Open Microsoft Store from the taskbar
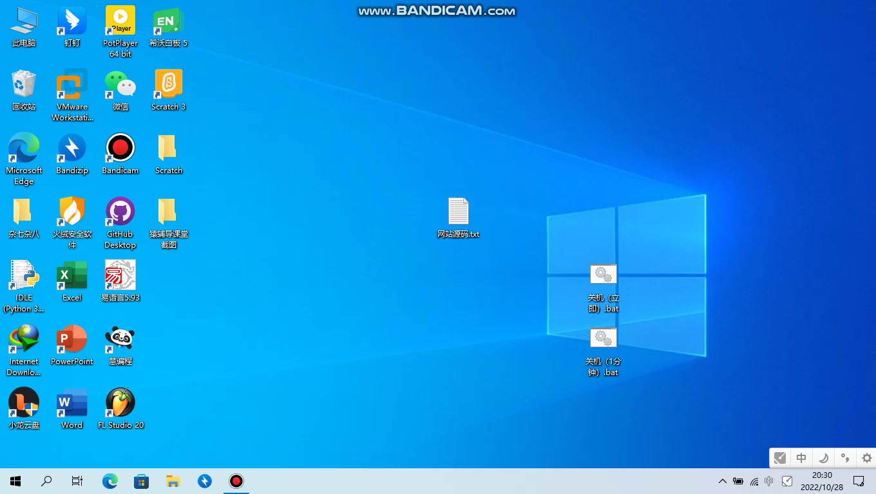Screen dimensions: 876x494 tap(141, 481)
